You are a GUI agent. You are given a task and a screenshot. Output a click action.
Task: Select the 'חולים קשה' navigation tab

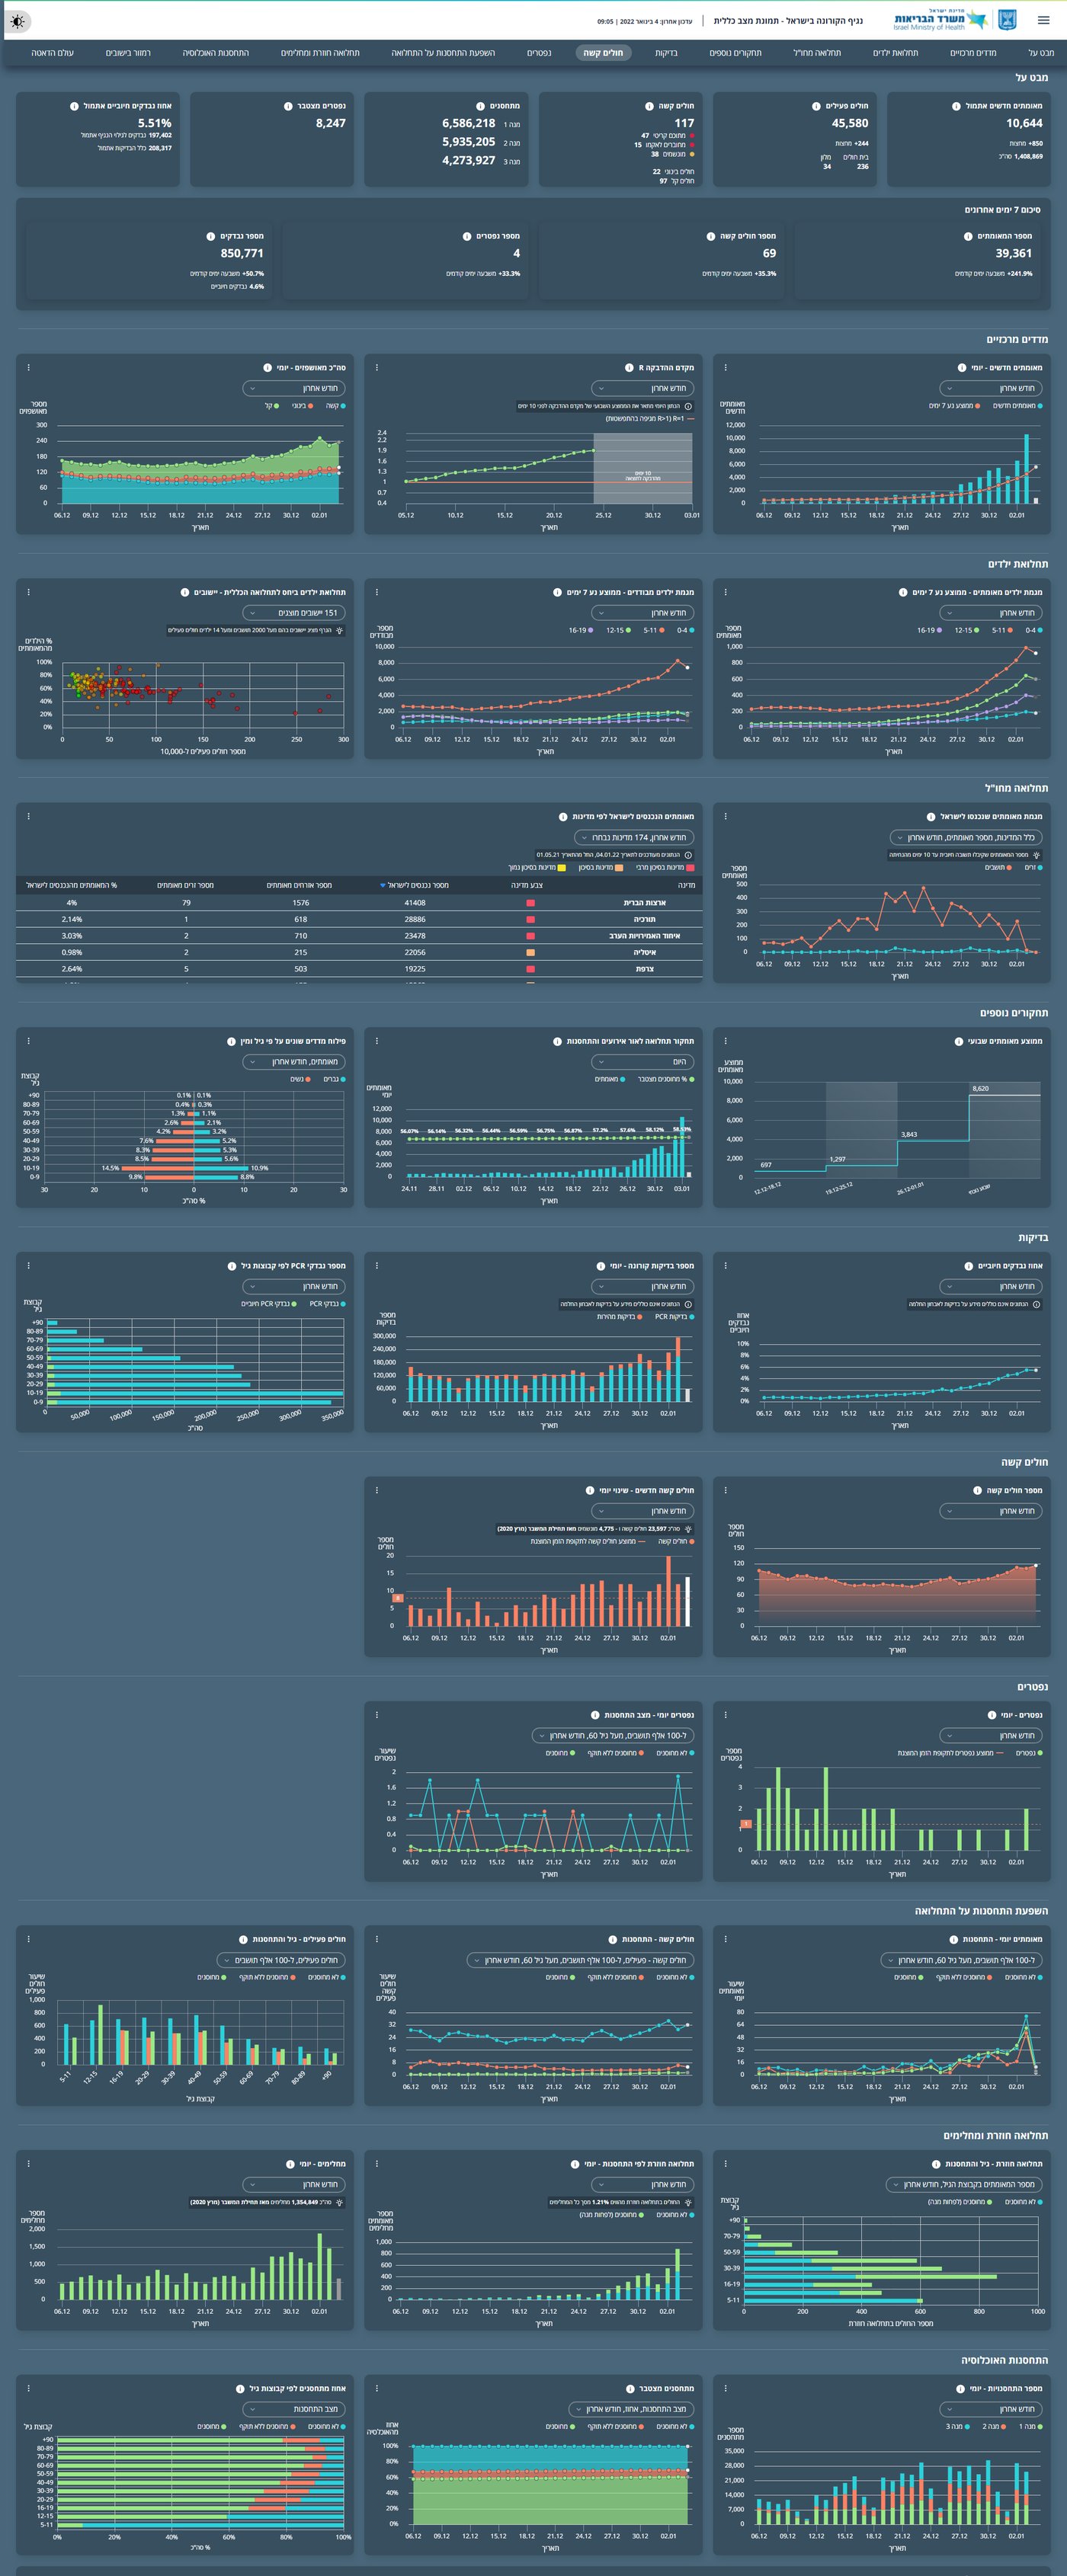point(603,53)
